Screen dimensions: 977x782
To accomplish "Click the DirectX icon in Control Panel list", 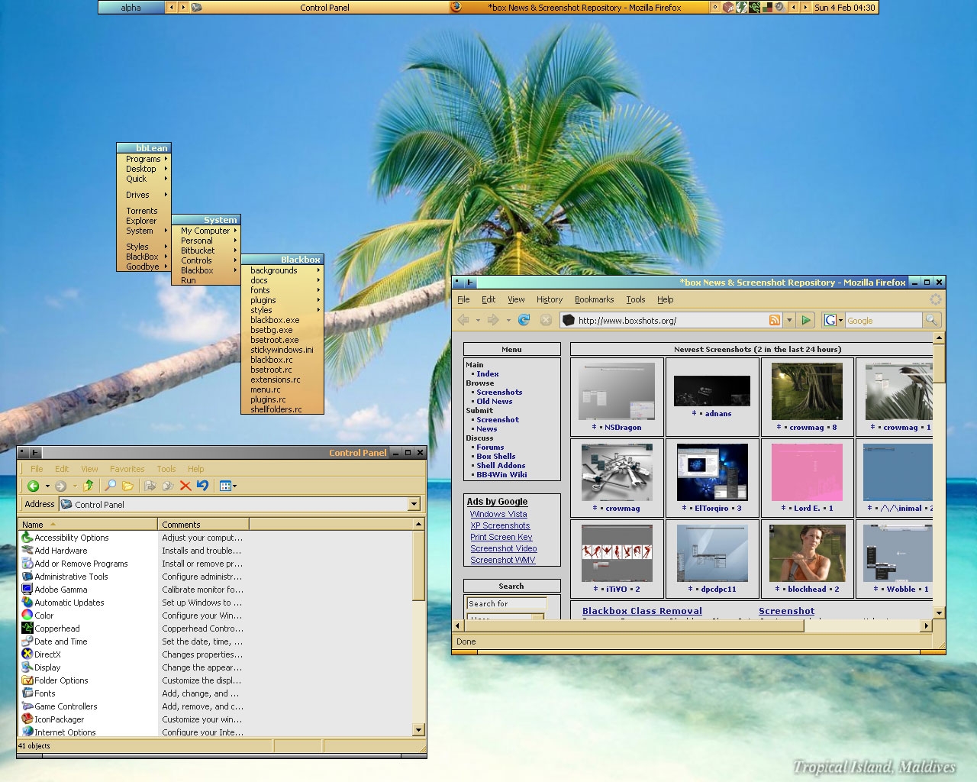I will (x=27, y=654).
